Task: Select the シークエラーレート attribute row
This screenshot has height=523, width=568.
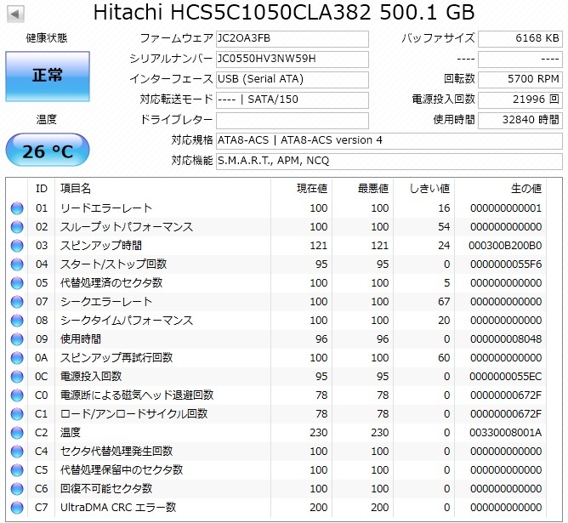Action: point(278,302)
